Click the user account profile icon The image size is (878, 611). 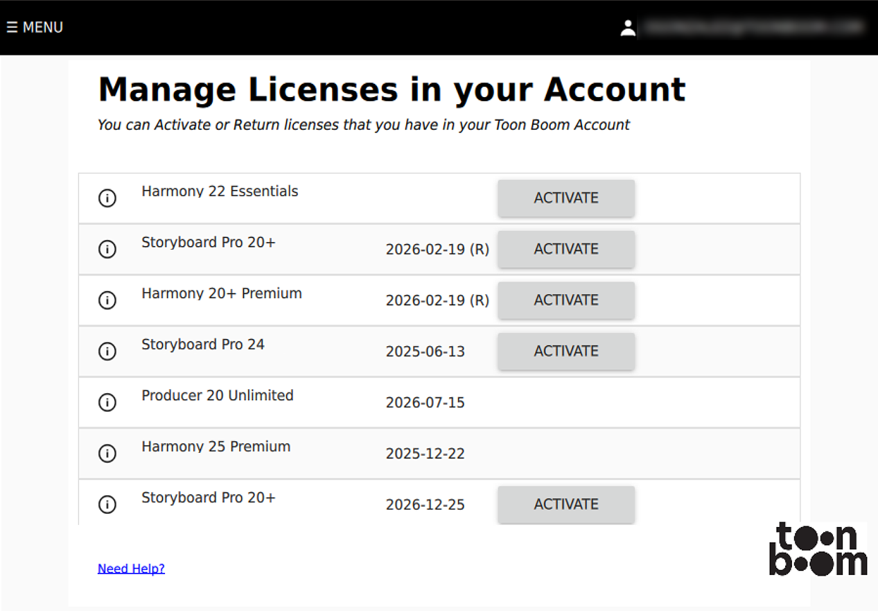[628, 28]
